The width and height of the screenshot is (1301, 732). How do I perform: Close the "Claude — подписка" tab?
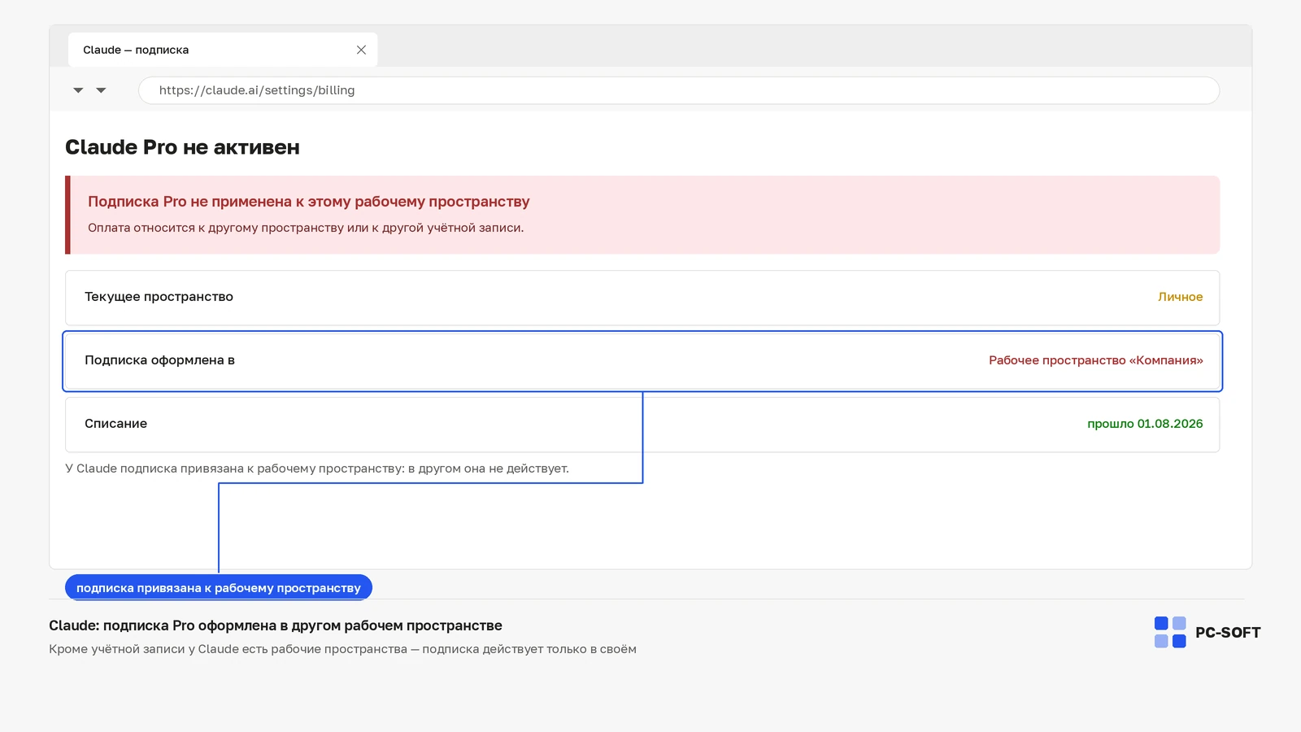(x=361, y=50)
